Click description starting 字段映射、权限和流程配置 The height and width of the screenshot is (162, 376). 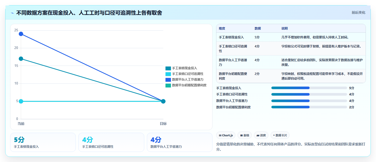[x=322, y=76]
